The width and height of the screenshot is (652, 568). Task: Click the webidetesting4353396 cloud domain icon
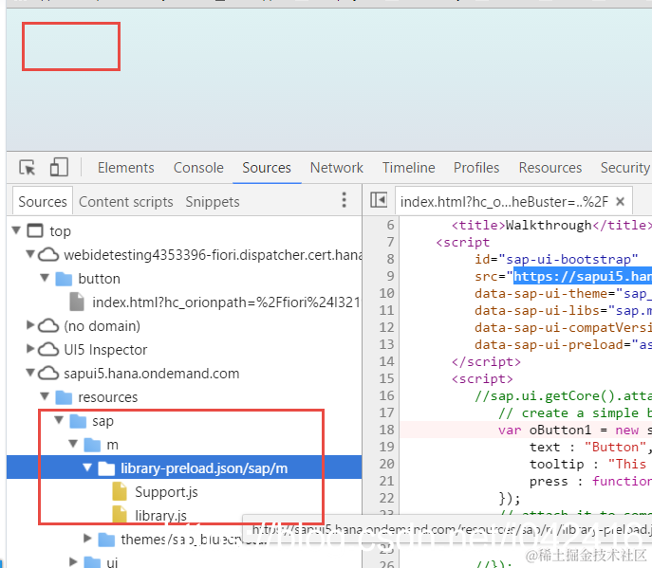[x=48, y=254]
